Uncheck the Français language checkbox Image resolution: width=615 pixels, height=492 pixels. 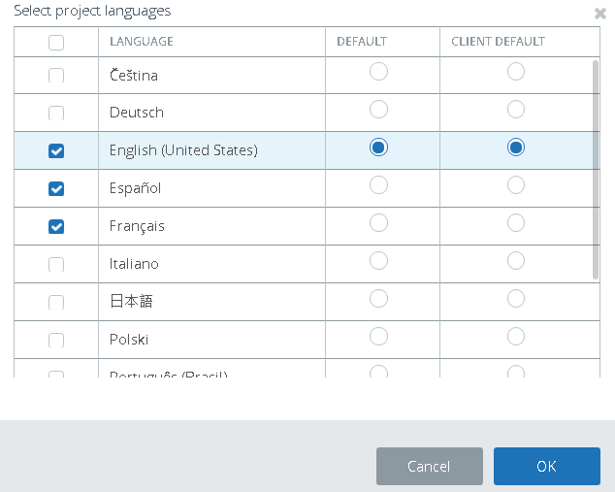pos(56,226)
